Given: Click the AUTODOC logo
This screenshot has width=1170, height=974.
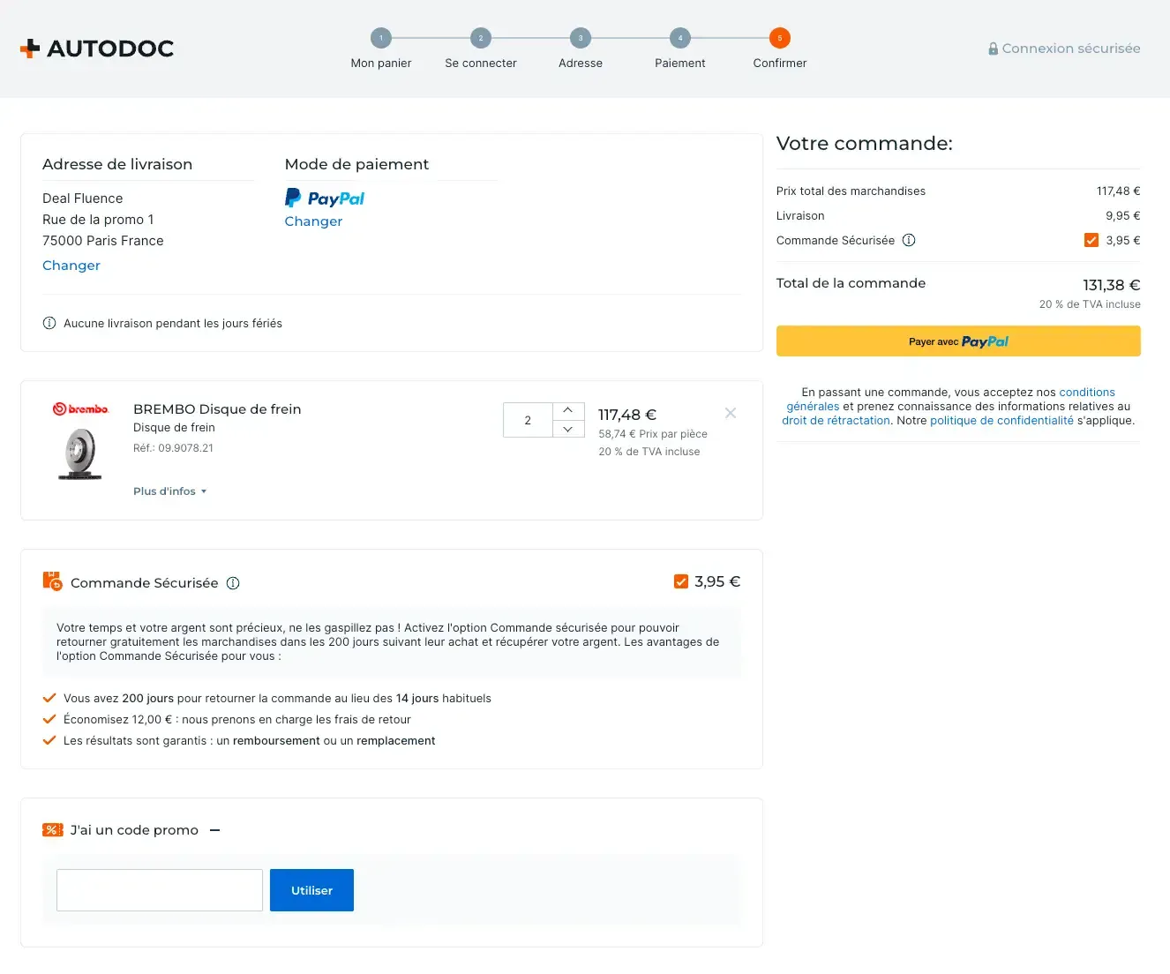Looking at the screenshot, I should [97, 49].
